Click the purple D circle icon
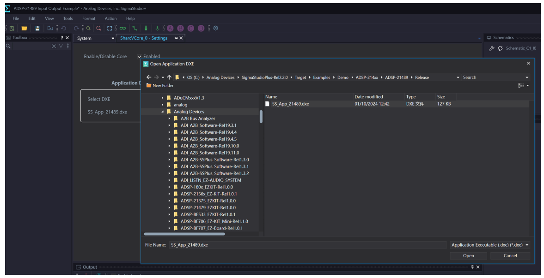 click(x=201, y=29)
